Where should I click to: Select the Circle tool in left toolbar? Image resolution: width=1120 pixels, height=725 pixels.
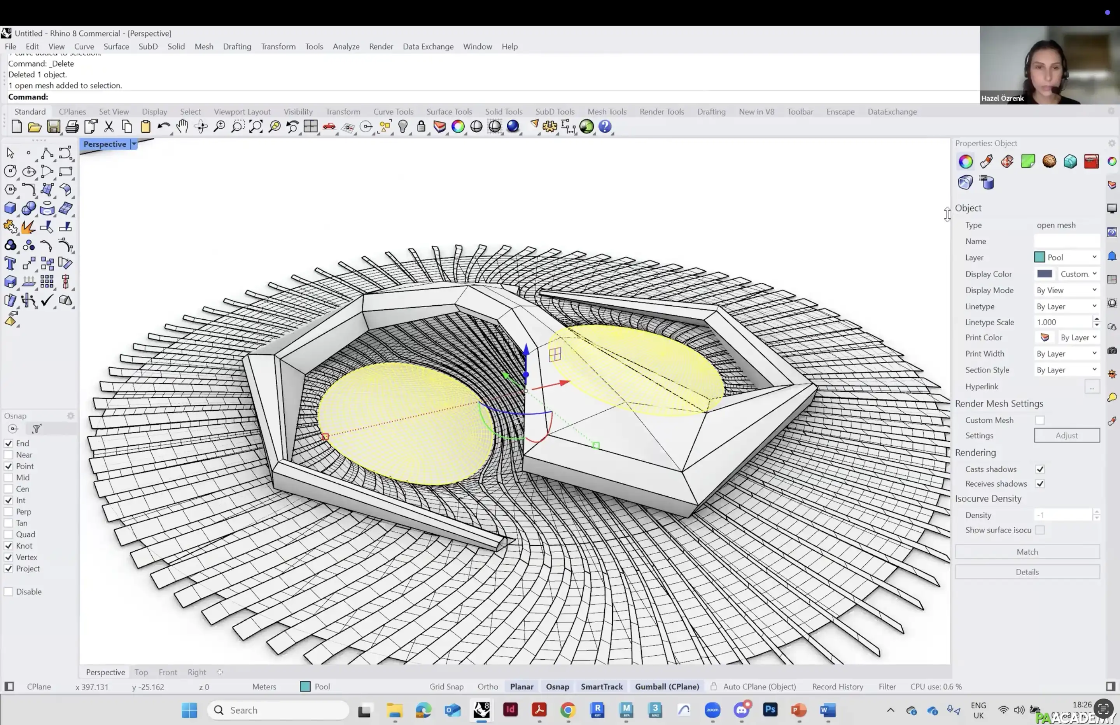pos(10,172)
